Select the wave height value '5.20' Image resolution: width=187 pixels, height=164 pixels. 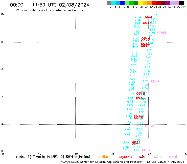pos(133,65)
